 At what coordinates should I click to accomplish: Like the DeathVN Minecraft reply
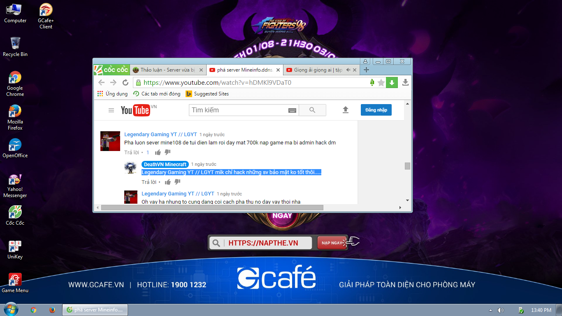pos(168,182)
